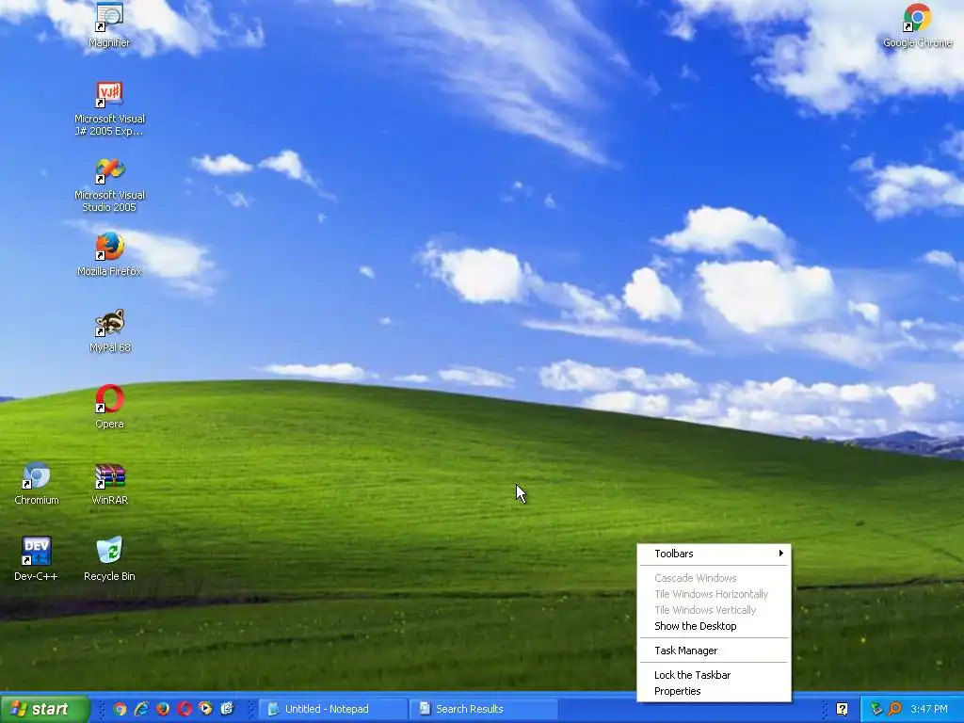Select the MyPal 68 raccoon icon
This screenshot has height=723, width=964.
tap(109, 331)
